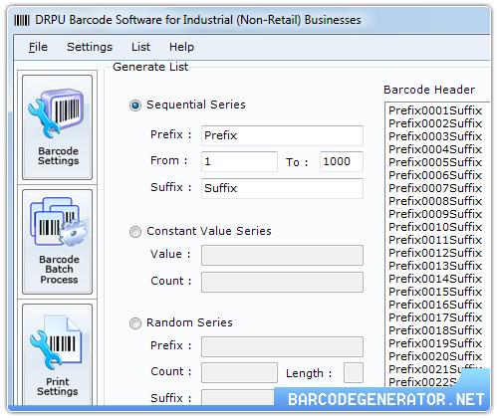Click the From value field
This screenshot has width=498, height=418.
click(239, 161)
